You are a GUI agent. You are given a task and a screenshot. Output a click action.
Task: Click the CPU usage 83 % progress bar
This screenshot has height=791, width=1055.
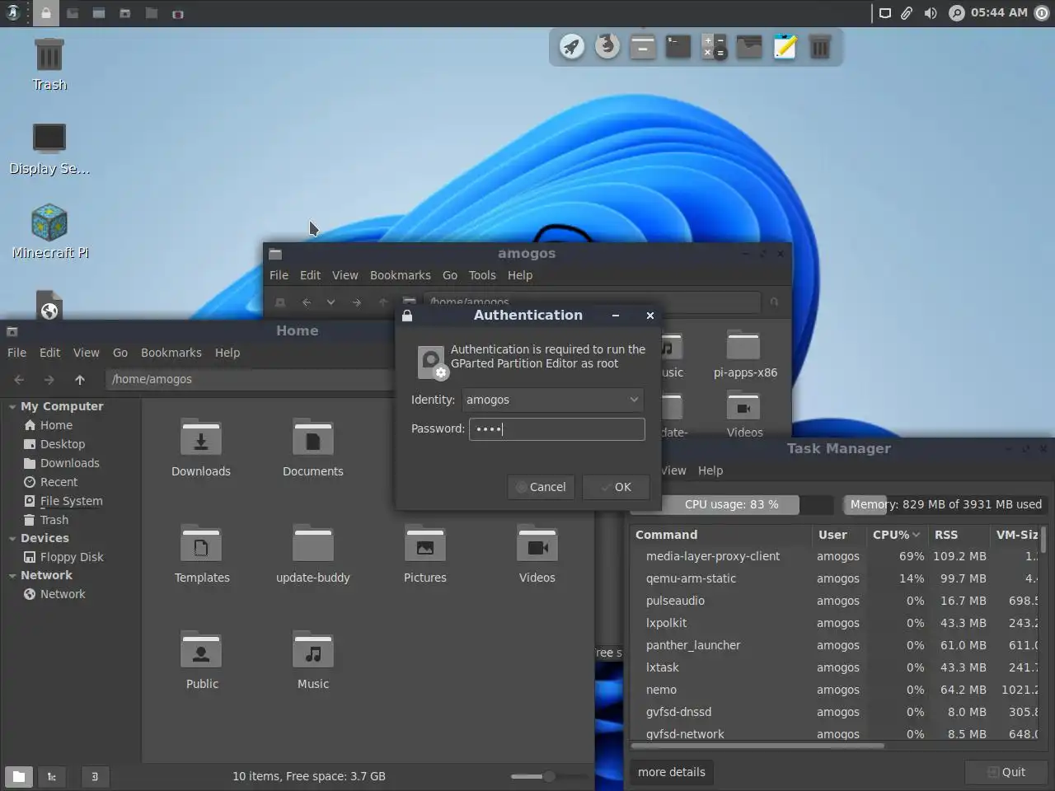point(731,504)
